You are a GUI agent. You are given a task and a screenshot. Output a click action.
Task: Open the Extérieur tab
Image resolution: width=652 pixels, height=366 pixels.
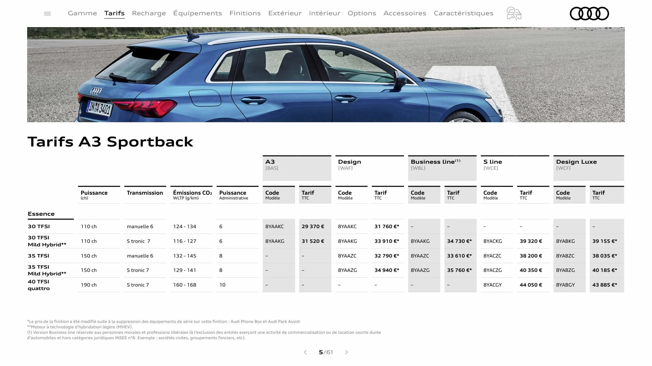(285, 13)
